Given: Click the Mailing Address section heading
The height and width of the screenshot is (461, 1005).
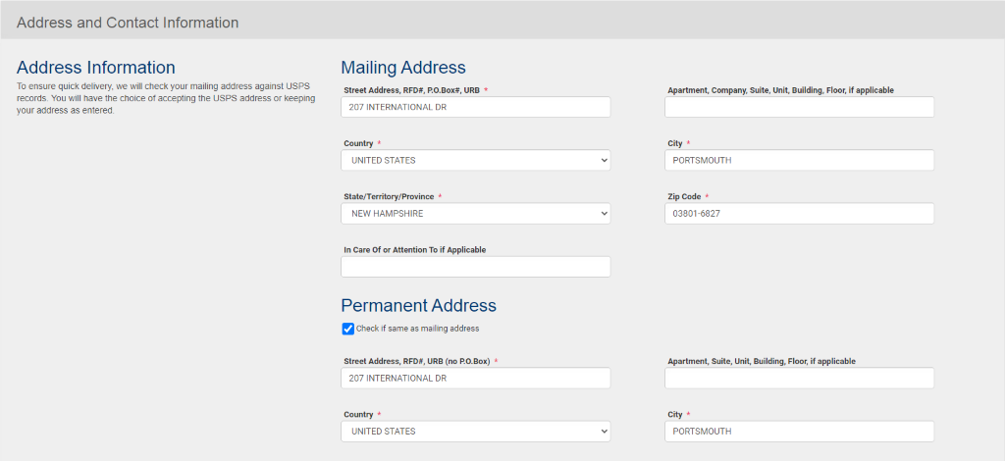Looking at the screenshot, I should tap(403, 68).
